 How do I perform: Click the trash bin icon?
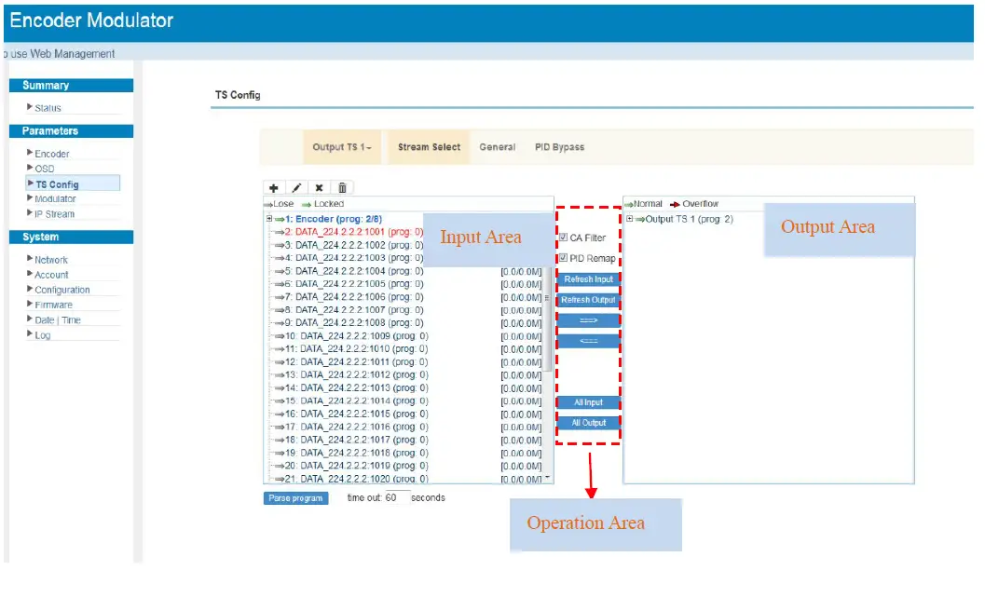[342, 188]
